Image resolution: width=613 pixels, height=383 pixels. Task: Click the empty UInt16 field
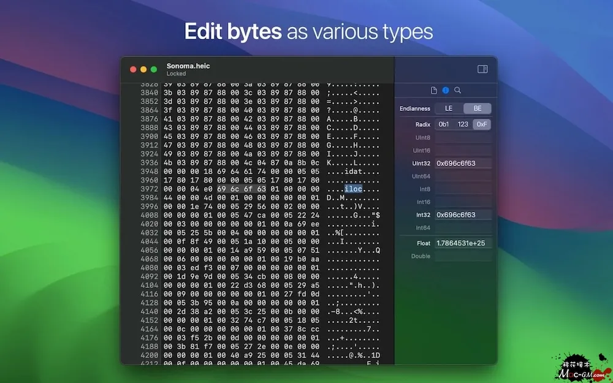pyautogui.click(x=463, y=151)
